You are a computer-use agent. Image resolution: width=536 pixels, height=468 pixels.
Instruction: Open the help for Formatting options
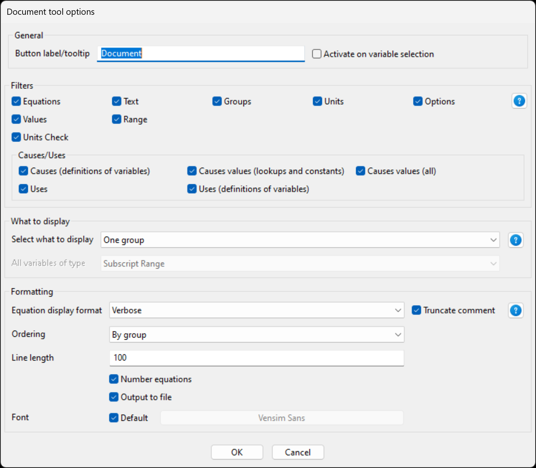[x=516, y=310]
